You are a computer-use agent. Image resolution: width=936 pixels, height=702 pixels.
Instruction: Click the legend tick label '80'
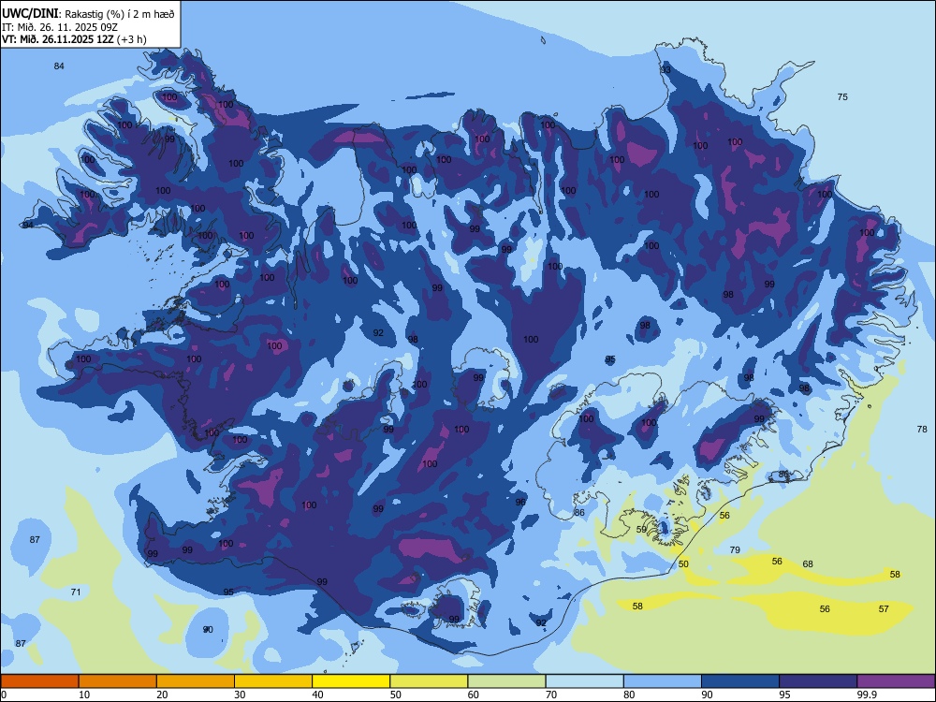point(629,695)
